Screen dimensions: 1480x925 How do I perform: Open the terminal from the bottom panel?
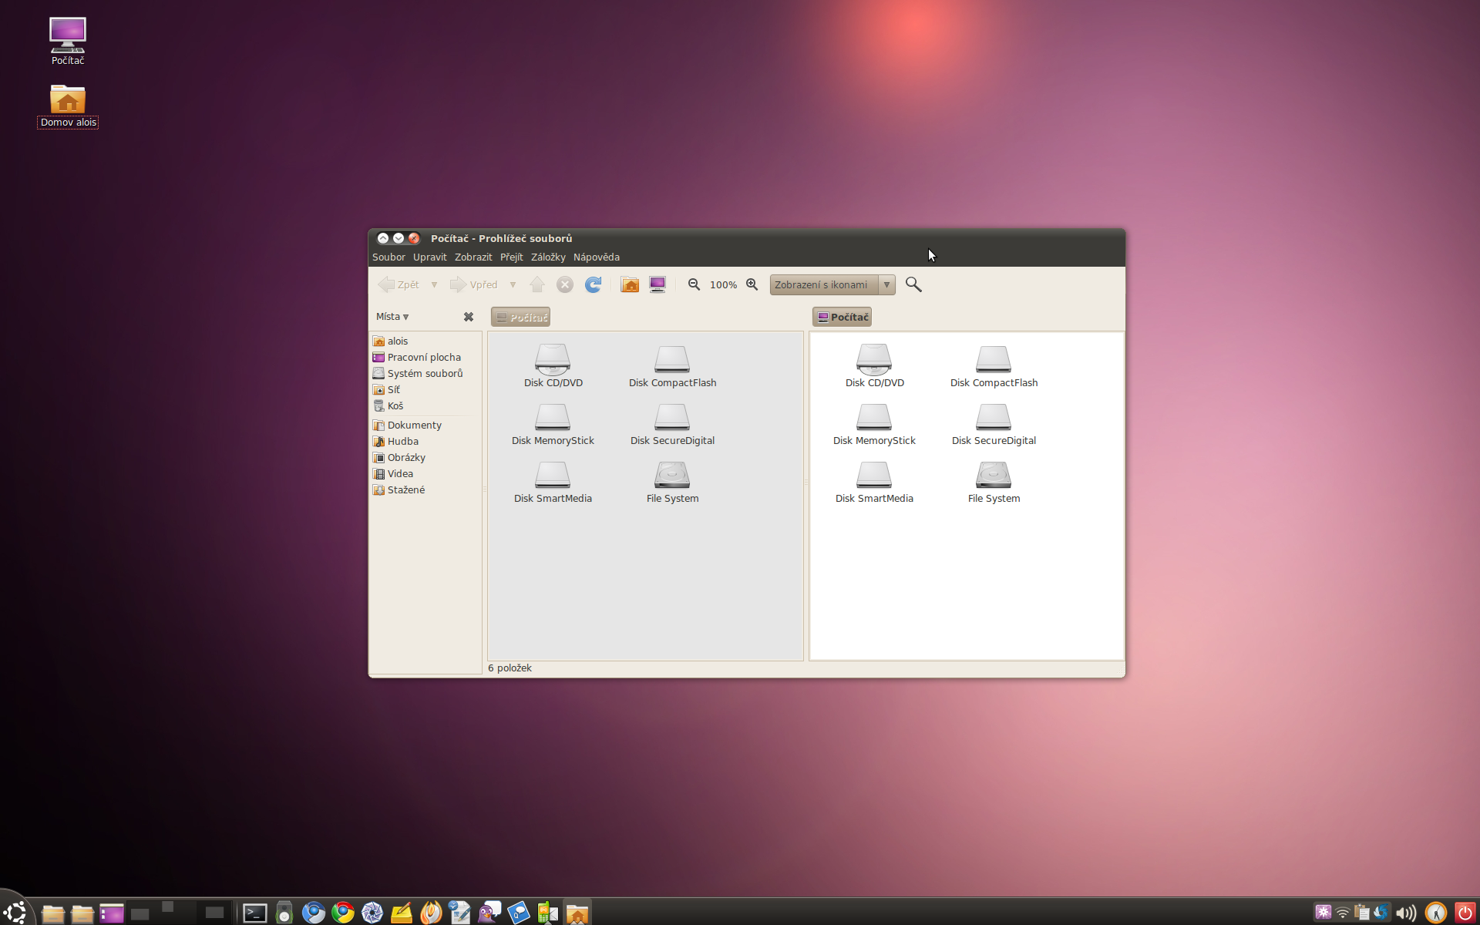(254, 913)
